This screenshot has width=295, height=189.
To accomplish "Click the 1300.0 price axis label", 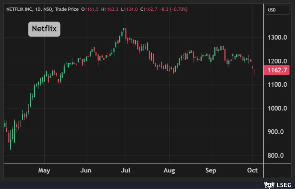I will click(x=277, y=37).
